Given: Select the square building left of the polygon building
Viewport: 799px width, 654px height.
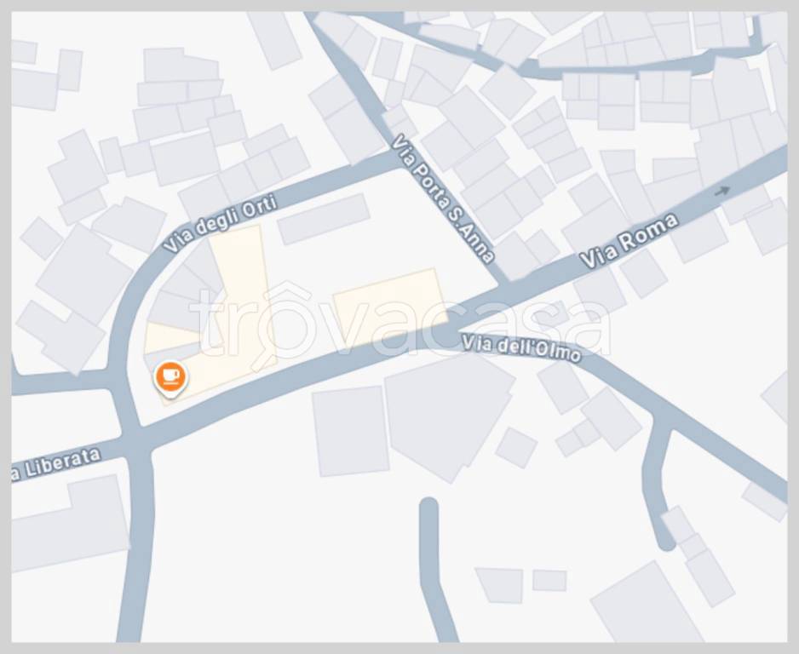Looking at the screenshot, I should click(x=350, y=431).
